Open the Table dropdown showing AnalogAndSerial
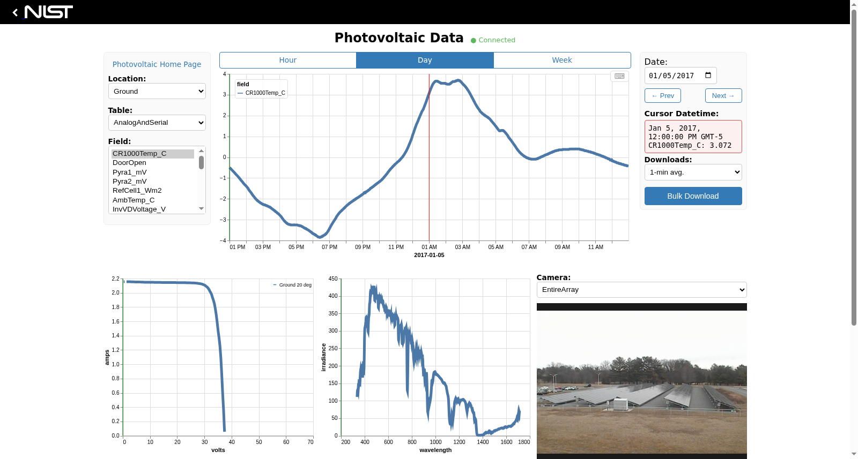Screen dimensions: 858x459 point(157,123)
